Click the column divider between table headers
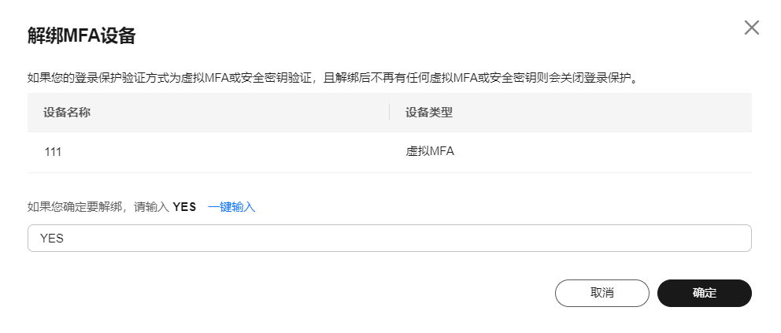 (x=390, y=113)
